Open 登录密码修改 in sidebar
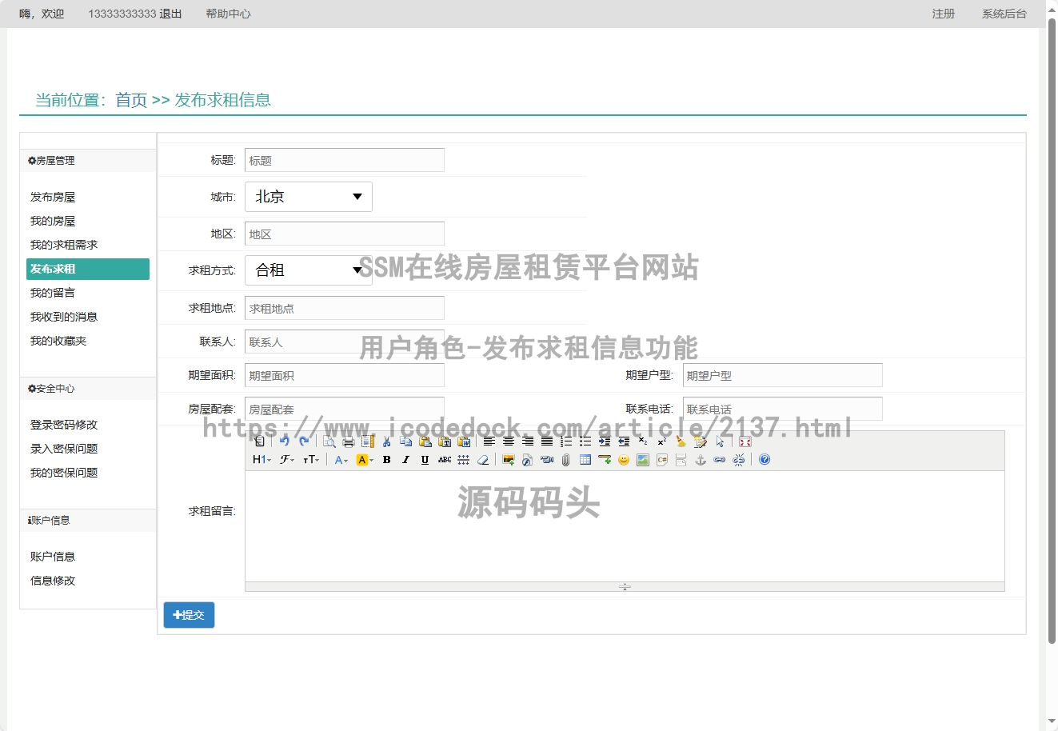Viewport: 1058px width, 731px height. [64, 425]
